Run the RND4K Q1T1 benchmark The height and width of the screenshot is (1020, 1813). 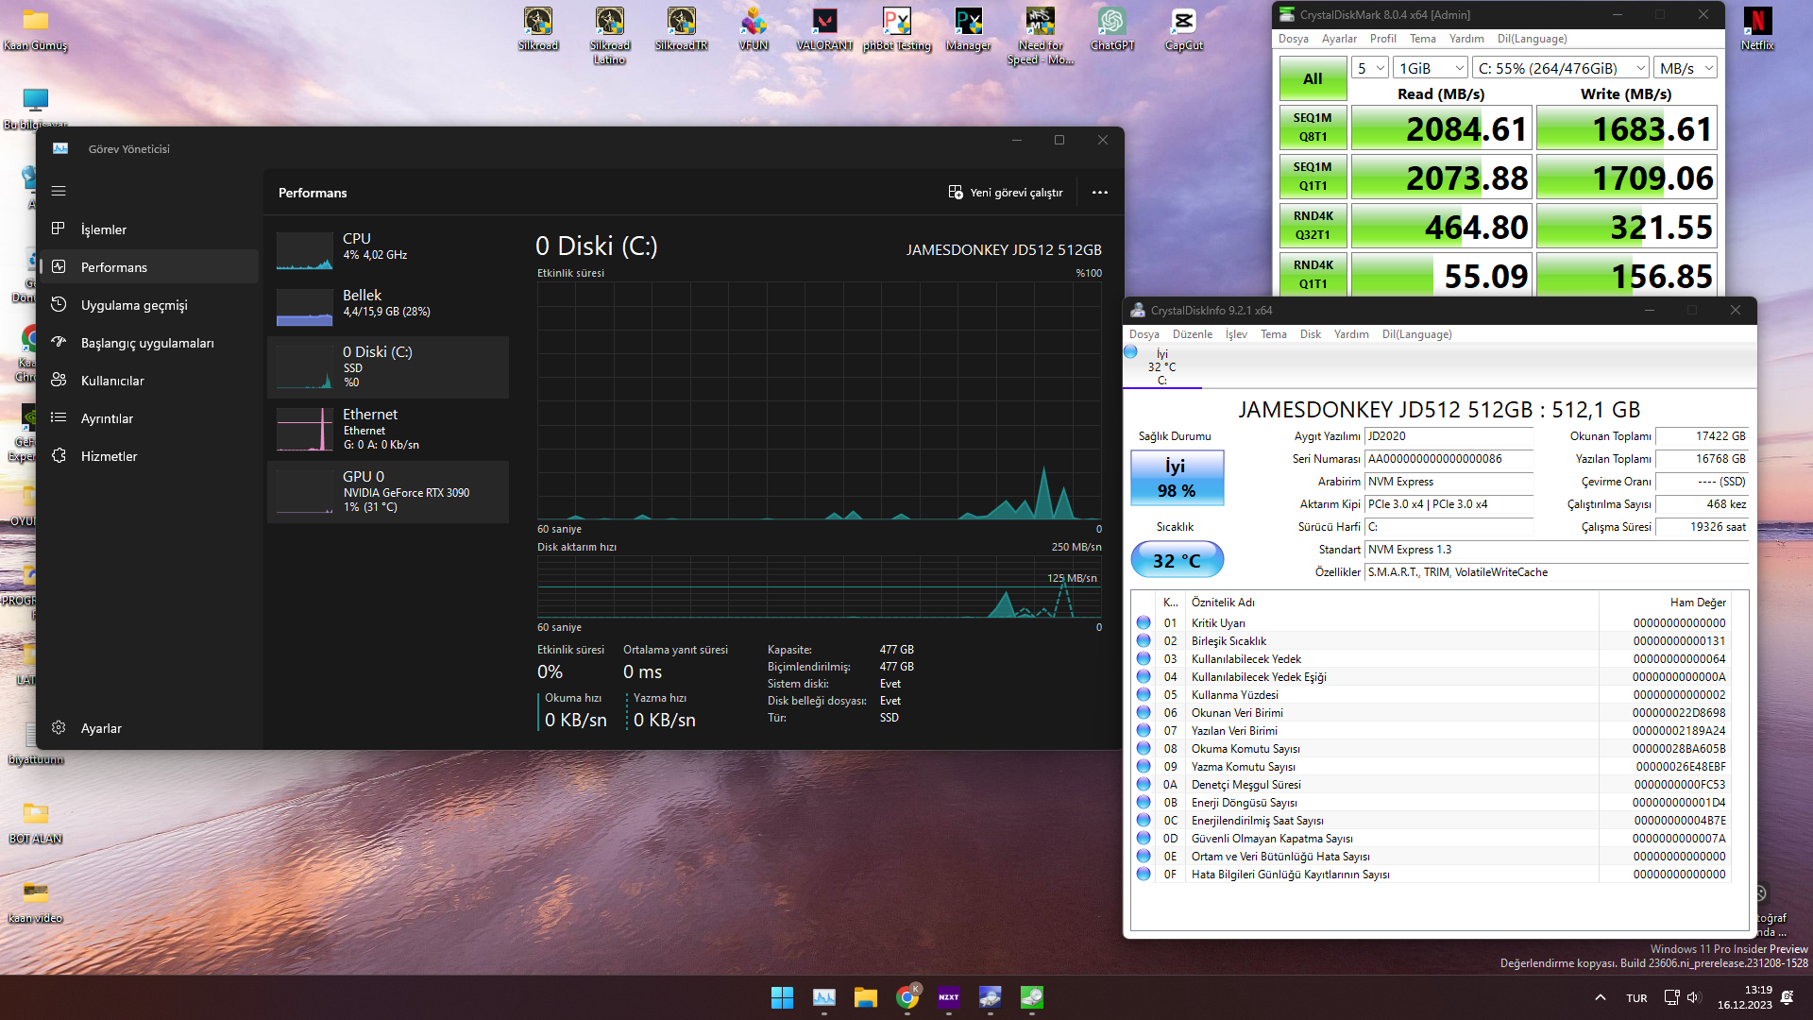point(1313,275)
